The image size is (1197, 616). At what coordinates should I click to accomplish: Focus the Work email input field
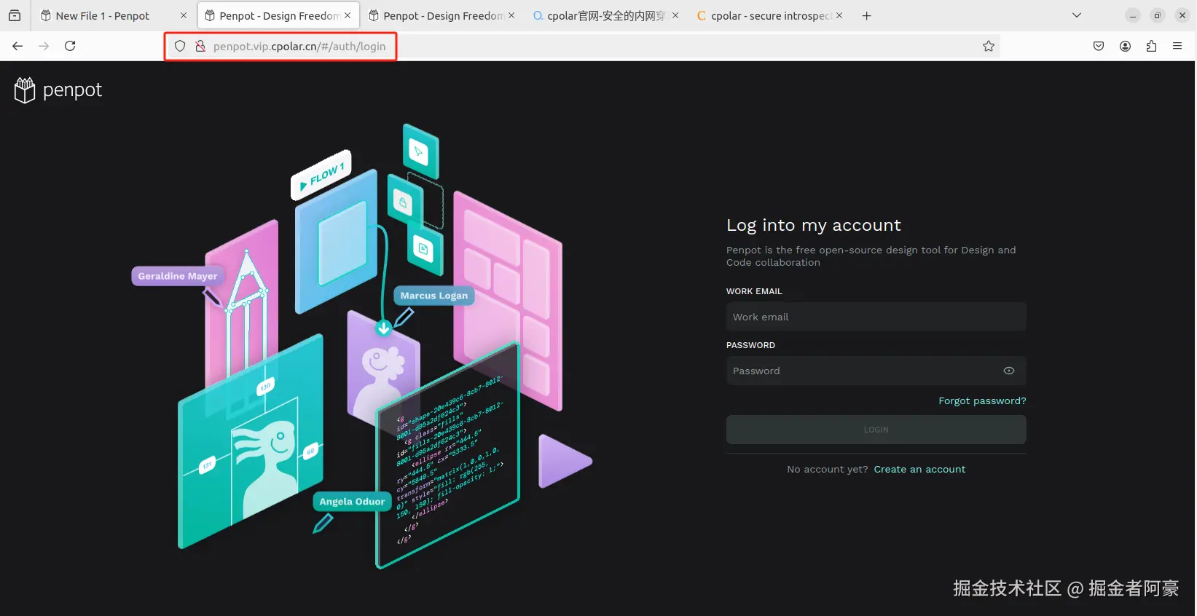[x=876, y=317]
